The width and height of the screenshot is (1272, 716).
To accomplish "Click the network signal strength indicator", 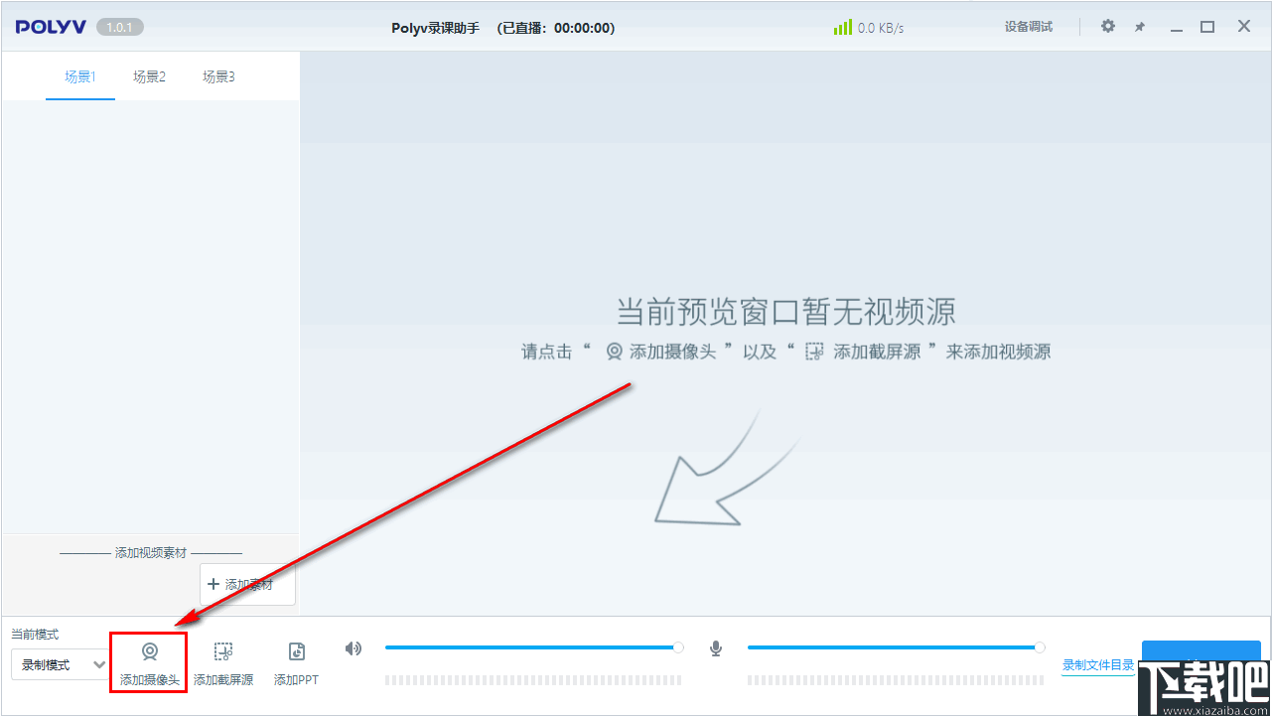I will tap(841, 27).
